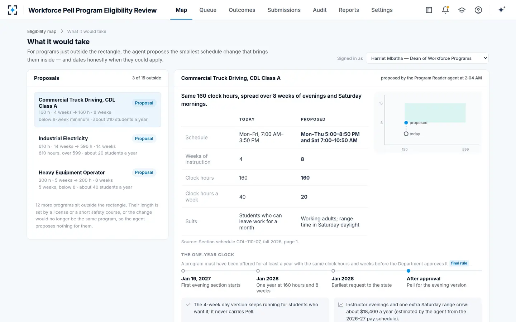Select the Commercial Truck Driving, CDL Class A proposal

97,109
